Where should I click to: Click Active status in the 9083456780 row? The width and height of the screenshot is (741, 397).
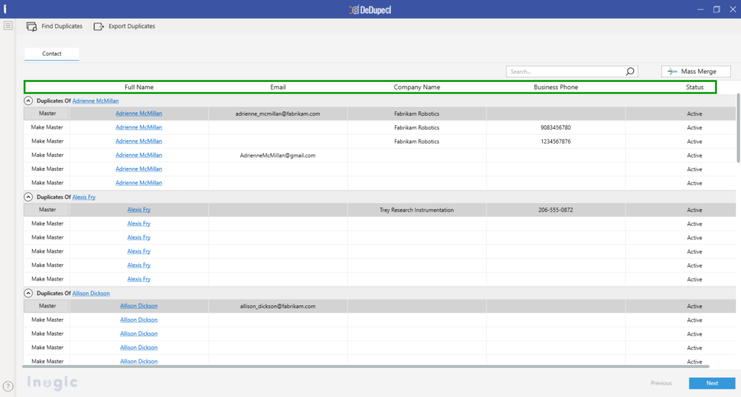tap(695, 127)
